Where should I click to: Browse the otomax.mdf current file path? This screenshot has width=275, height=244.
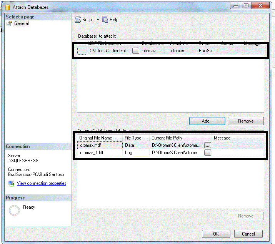pos(208,145)
